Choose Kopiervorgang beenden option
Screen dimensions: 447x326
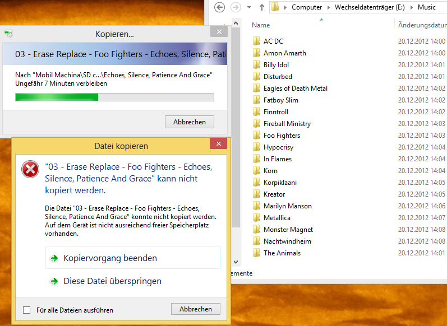click(x=133, y=258)
